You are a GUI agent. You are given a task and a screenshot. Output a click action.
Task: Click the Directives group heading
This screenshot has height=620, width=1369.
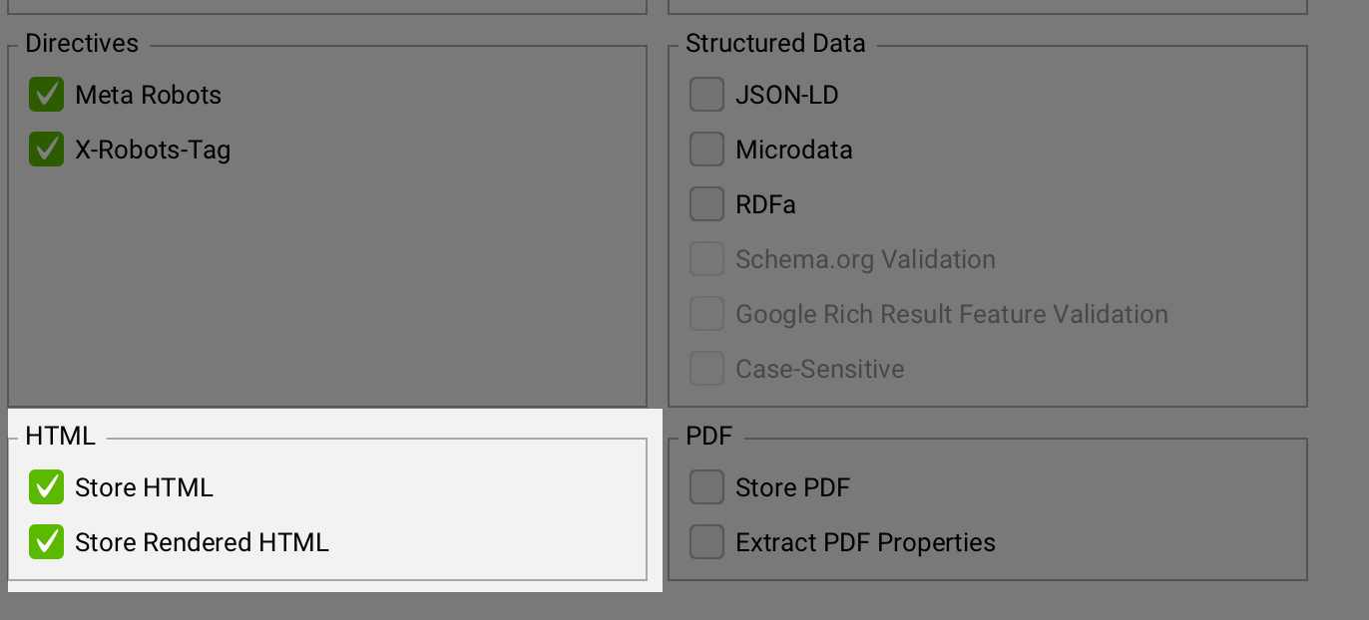(x=82, y=43)
